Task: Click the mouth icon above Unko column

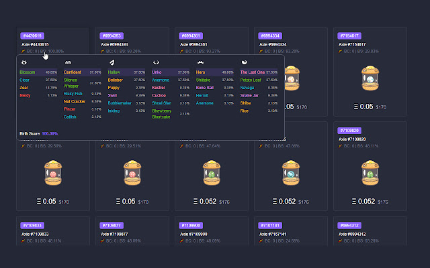Action: tap(156, 62)
